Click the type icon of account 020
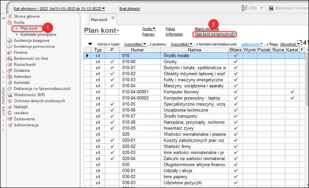 point(98,134)
